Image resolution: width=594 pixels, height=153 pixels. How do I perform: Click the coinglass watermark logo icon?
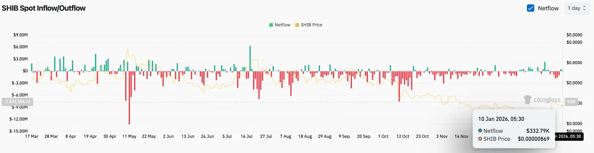527,100
